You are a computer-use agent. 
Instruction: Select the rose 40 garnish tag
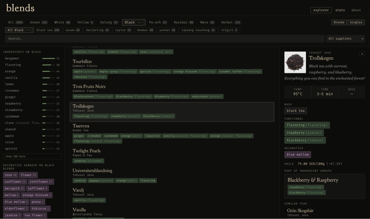(11, 175)
